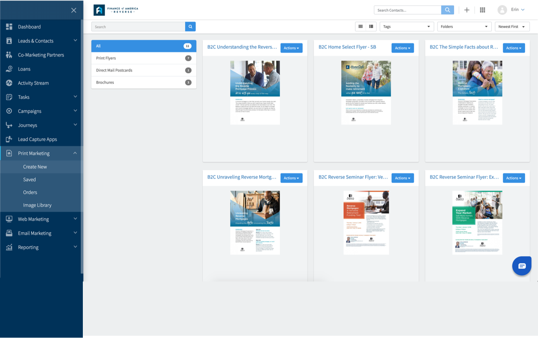538x338 pixels.
Task: Click the Search Contacts input field
Action: [408, 10]
